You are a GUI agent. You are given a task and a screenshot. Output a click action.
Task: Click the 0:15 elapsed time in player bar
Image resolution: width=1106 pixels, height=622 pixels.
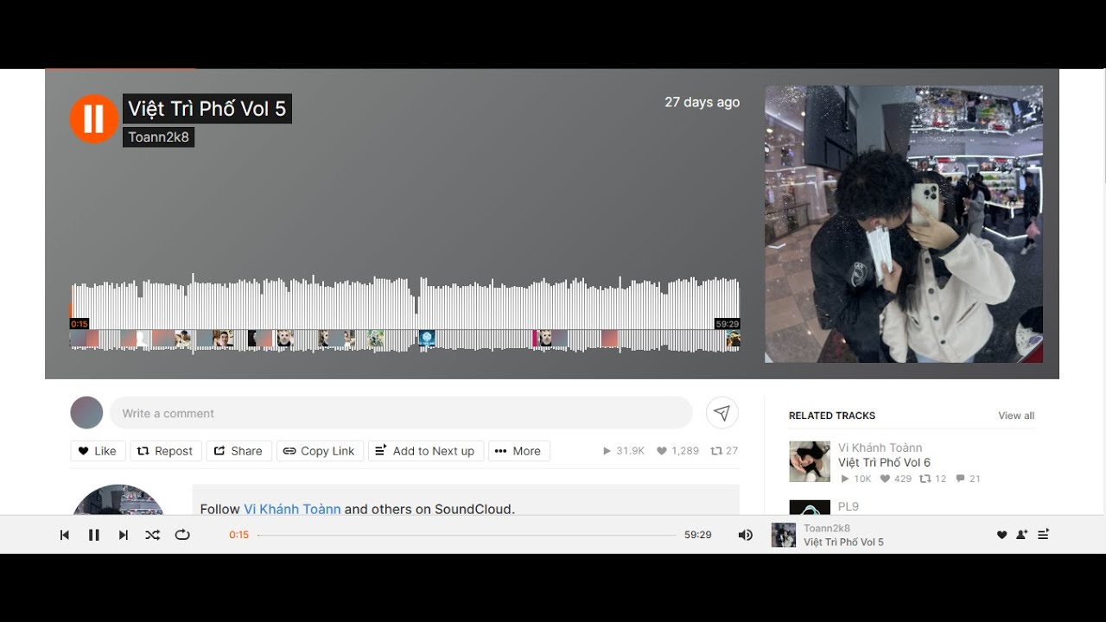238,535
